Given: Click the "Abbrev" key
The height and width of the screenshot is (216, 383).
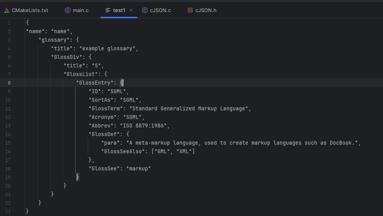Looking at the screenshot, I should point(101,126).
